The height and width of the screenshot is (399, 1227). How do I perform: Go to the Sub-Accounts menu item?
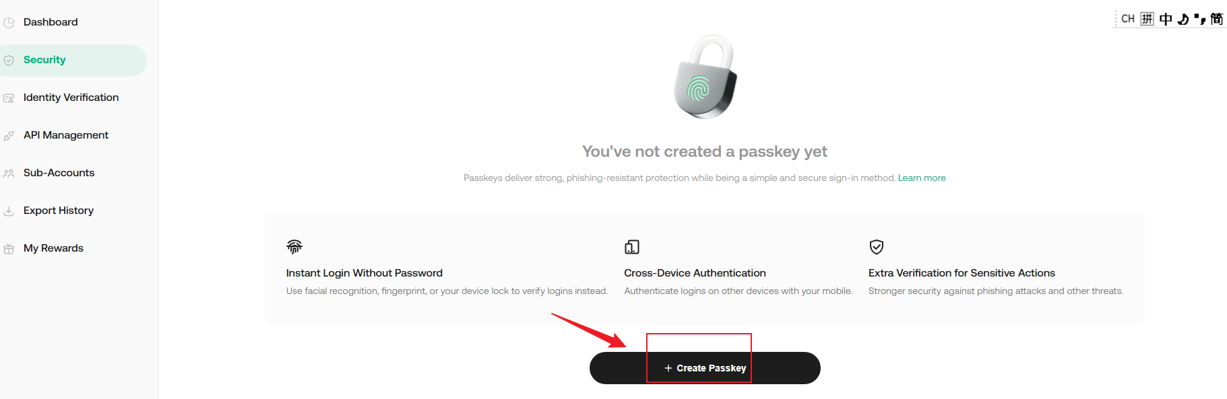pos(59,173)
